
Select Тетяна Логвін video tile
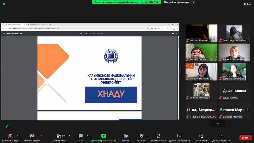coord(201,52)
